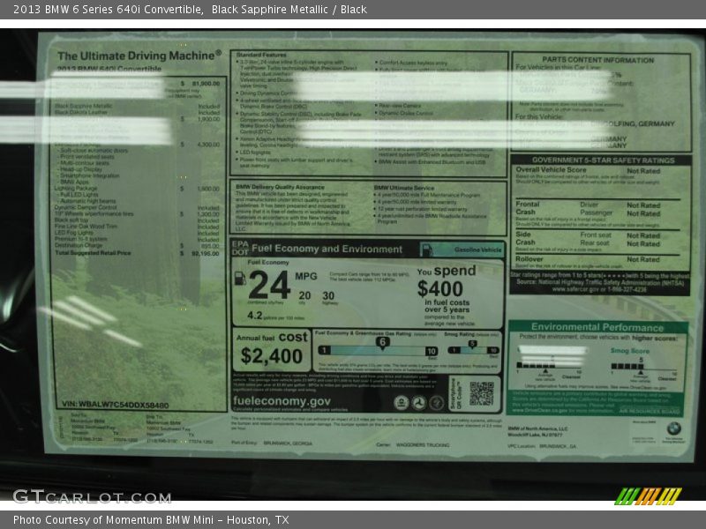The height and width of the screenshot is (529, 706).
Task: Click the 'Environmental Performance' heading
Action: pos(597,327)
